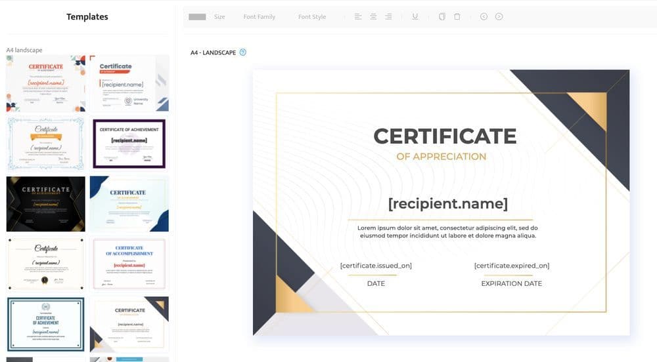Screen dimensions: 657x362
Task: Click the align left icon
Action: pyautogui.click(x=358, y=16)
